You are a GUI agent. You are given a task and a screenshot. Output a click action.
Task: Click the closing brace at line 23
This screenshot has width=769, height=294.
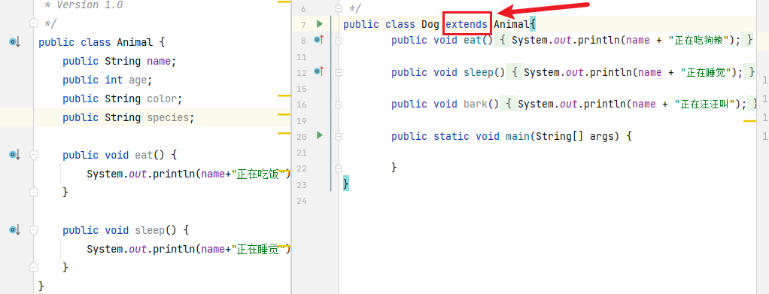[x=346, y=183]
